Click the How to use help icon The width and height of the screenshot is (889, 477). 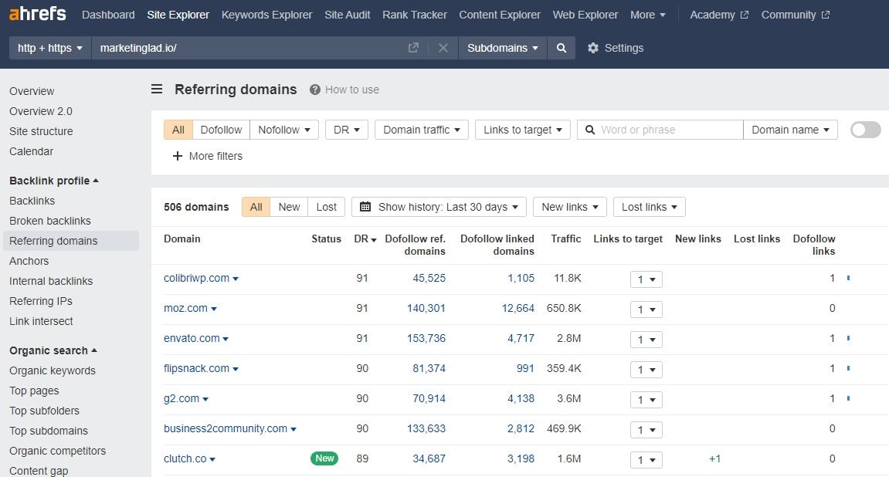pyautogui.click(x=314, y=90)
